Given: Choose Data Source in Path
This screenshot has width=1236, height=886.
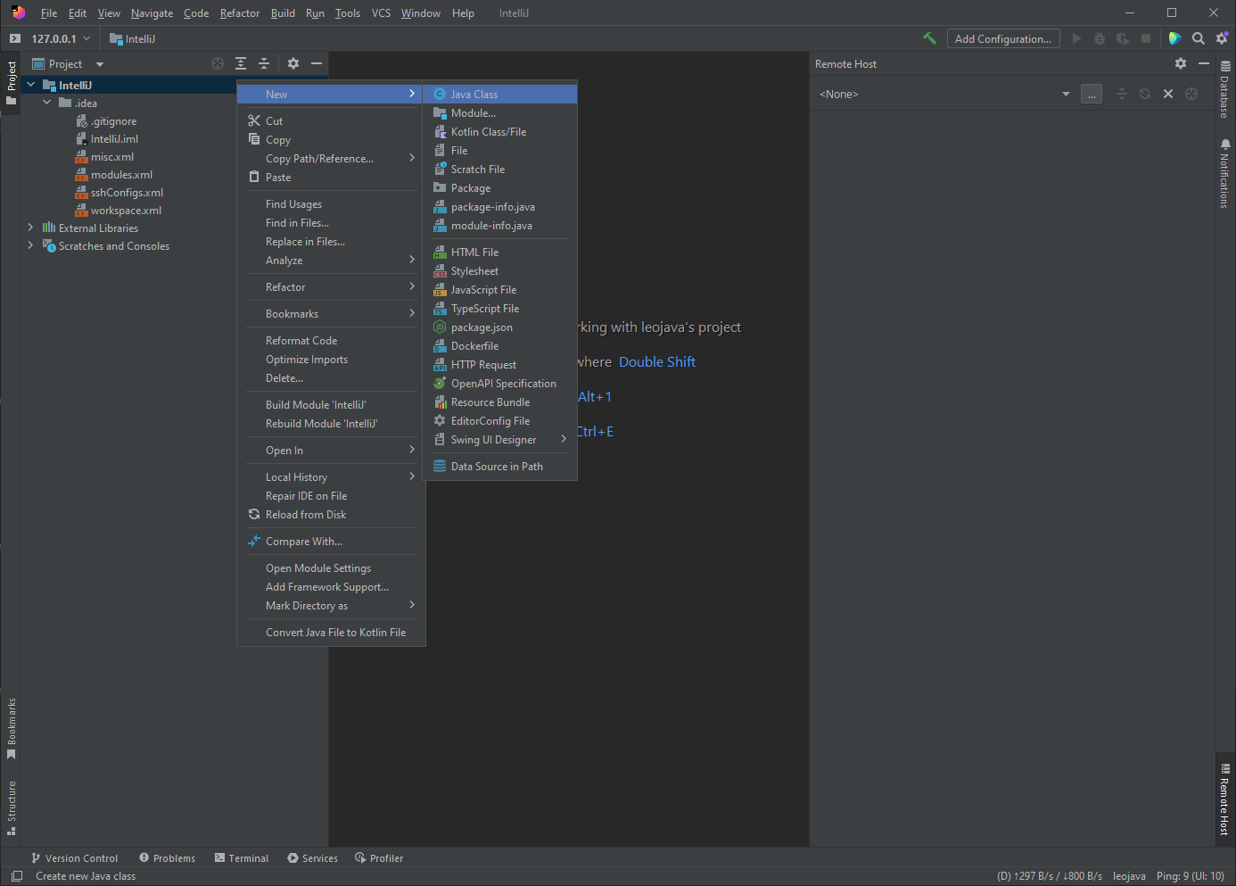Looking at the screenshot, I should coord(500,466).
